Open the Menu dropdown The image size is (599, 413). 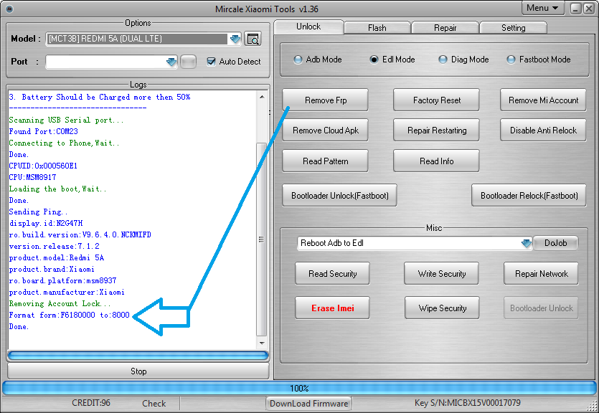(x=542, y=8)
